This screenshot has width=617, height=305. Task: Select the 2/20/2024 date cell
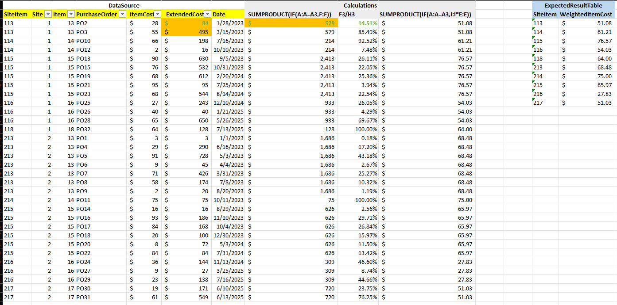pos(228,76)
